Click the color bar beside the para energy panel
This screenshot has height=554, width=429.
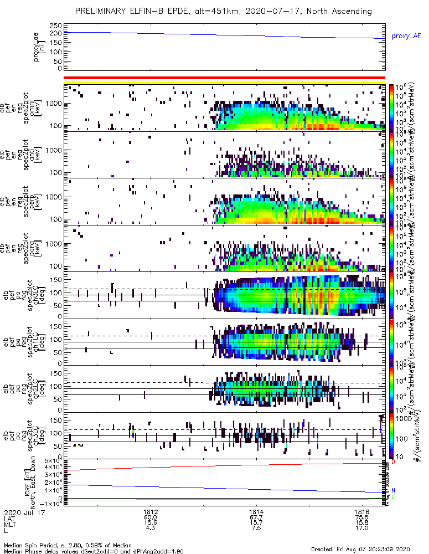(391, 248)
